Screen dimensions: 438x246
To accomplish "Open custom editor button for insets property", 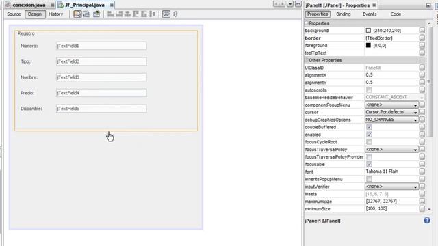I will 422,194.
